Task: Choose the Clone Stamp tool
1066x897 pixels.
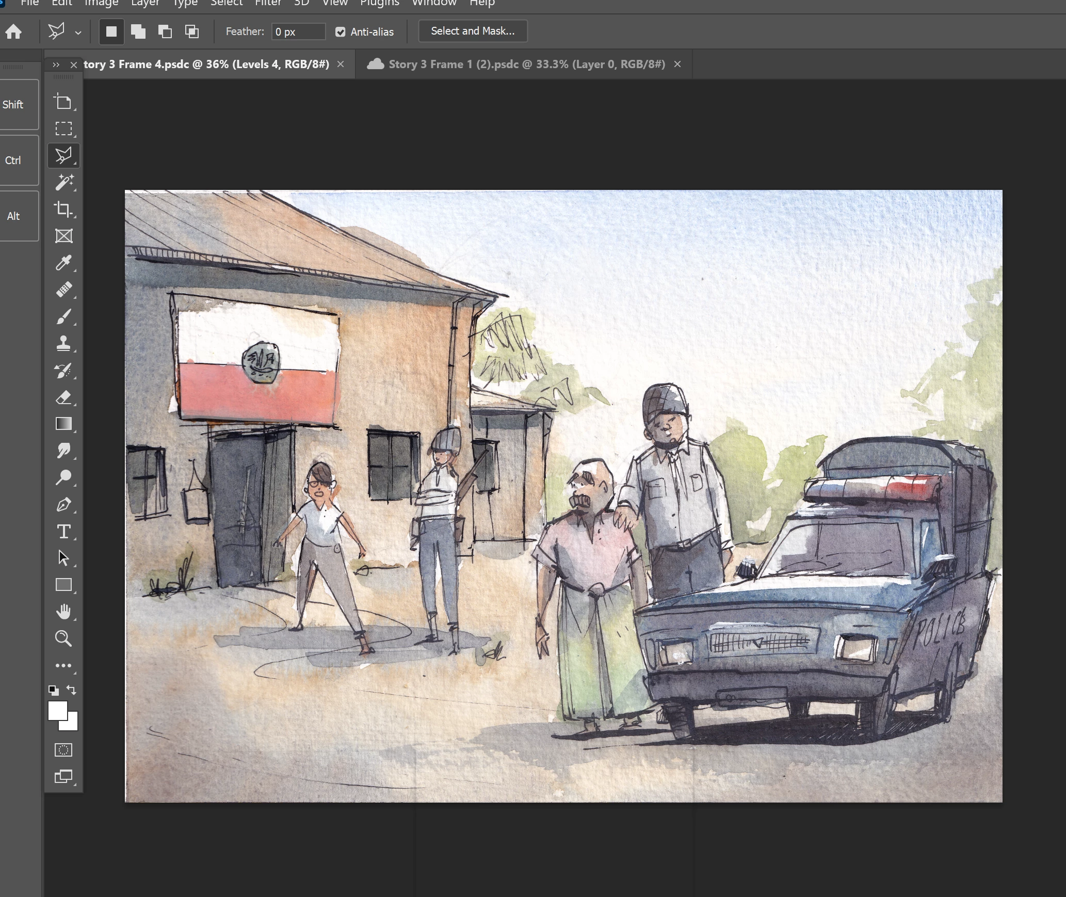Action: pyautogui.click(x=64, y=343)
